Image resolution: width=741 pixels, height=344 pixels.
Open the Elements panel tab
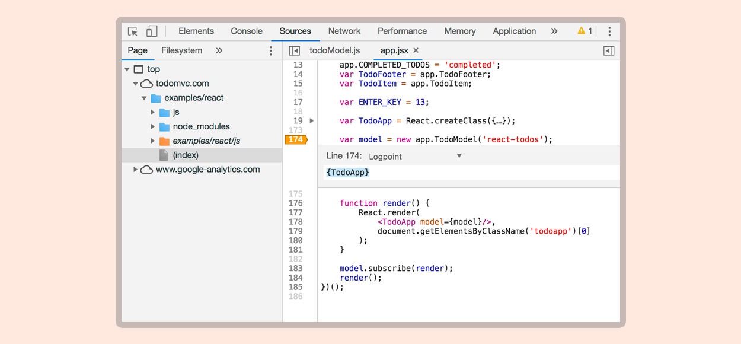point(196,31)
